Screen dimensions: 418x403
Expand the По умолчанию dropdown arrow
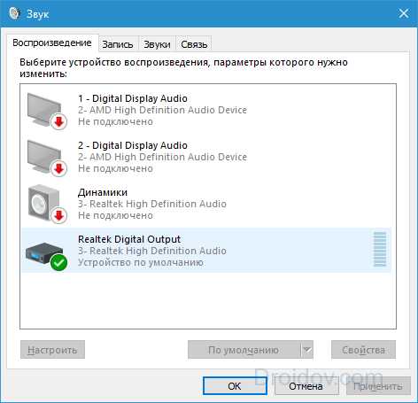pyautogui.click(x=307, y=350)
